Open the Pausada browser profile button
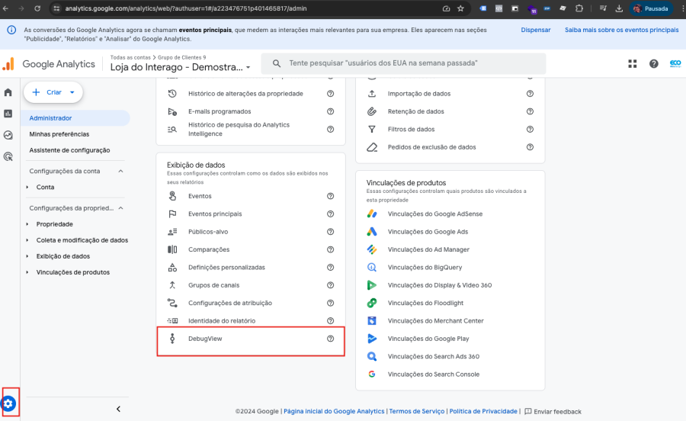This screenshot has width=686, height=421. [x=651, y=8]
